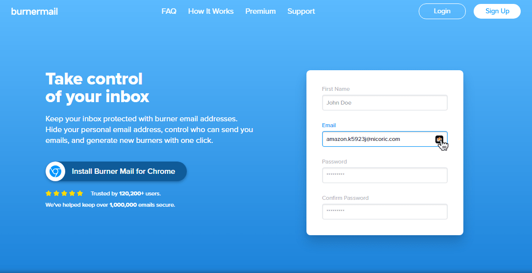Click into the Email input field

385,139
